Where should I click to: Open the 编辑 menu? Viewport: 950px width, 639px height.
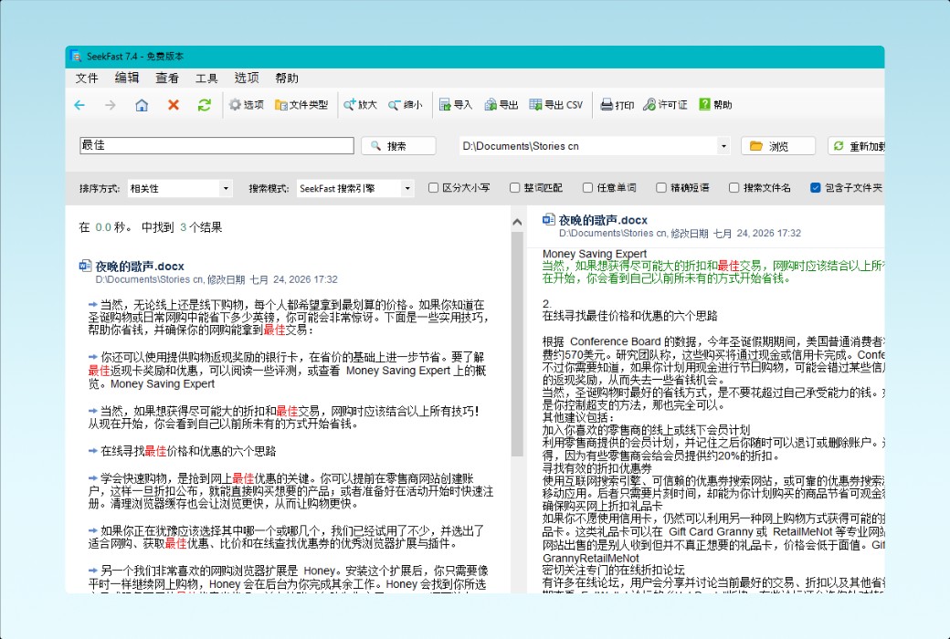pyautogui.click(x=127, y=79)
